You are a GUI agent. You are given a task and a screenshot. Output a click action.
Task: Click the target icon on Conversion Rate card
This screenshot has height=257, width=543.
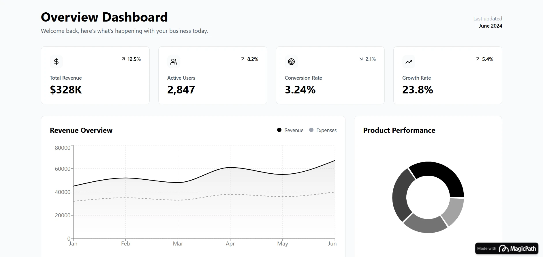pyautogui.click(x=291, y=62)
